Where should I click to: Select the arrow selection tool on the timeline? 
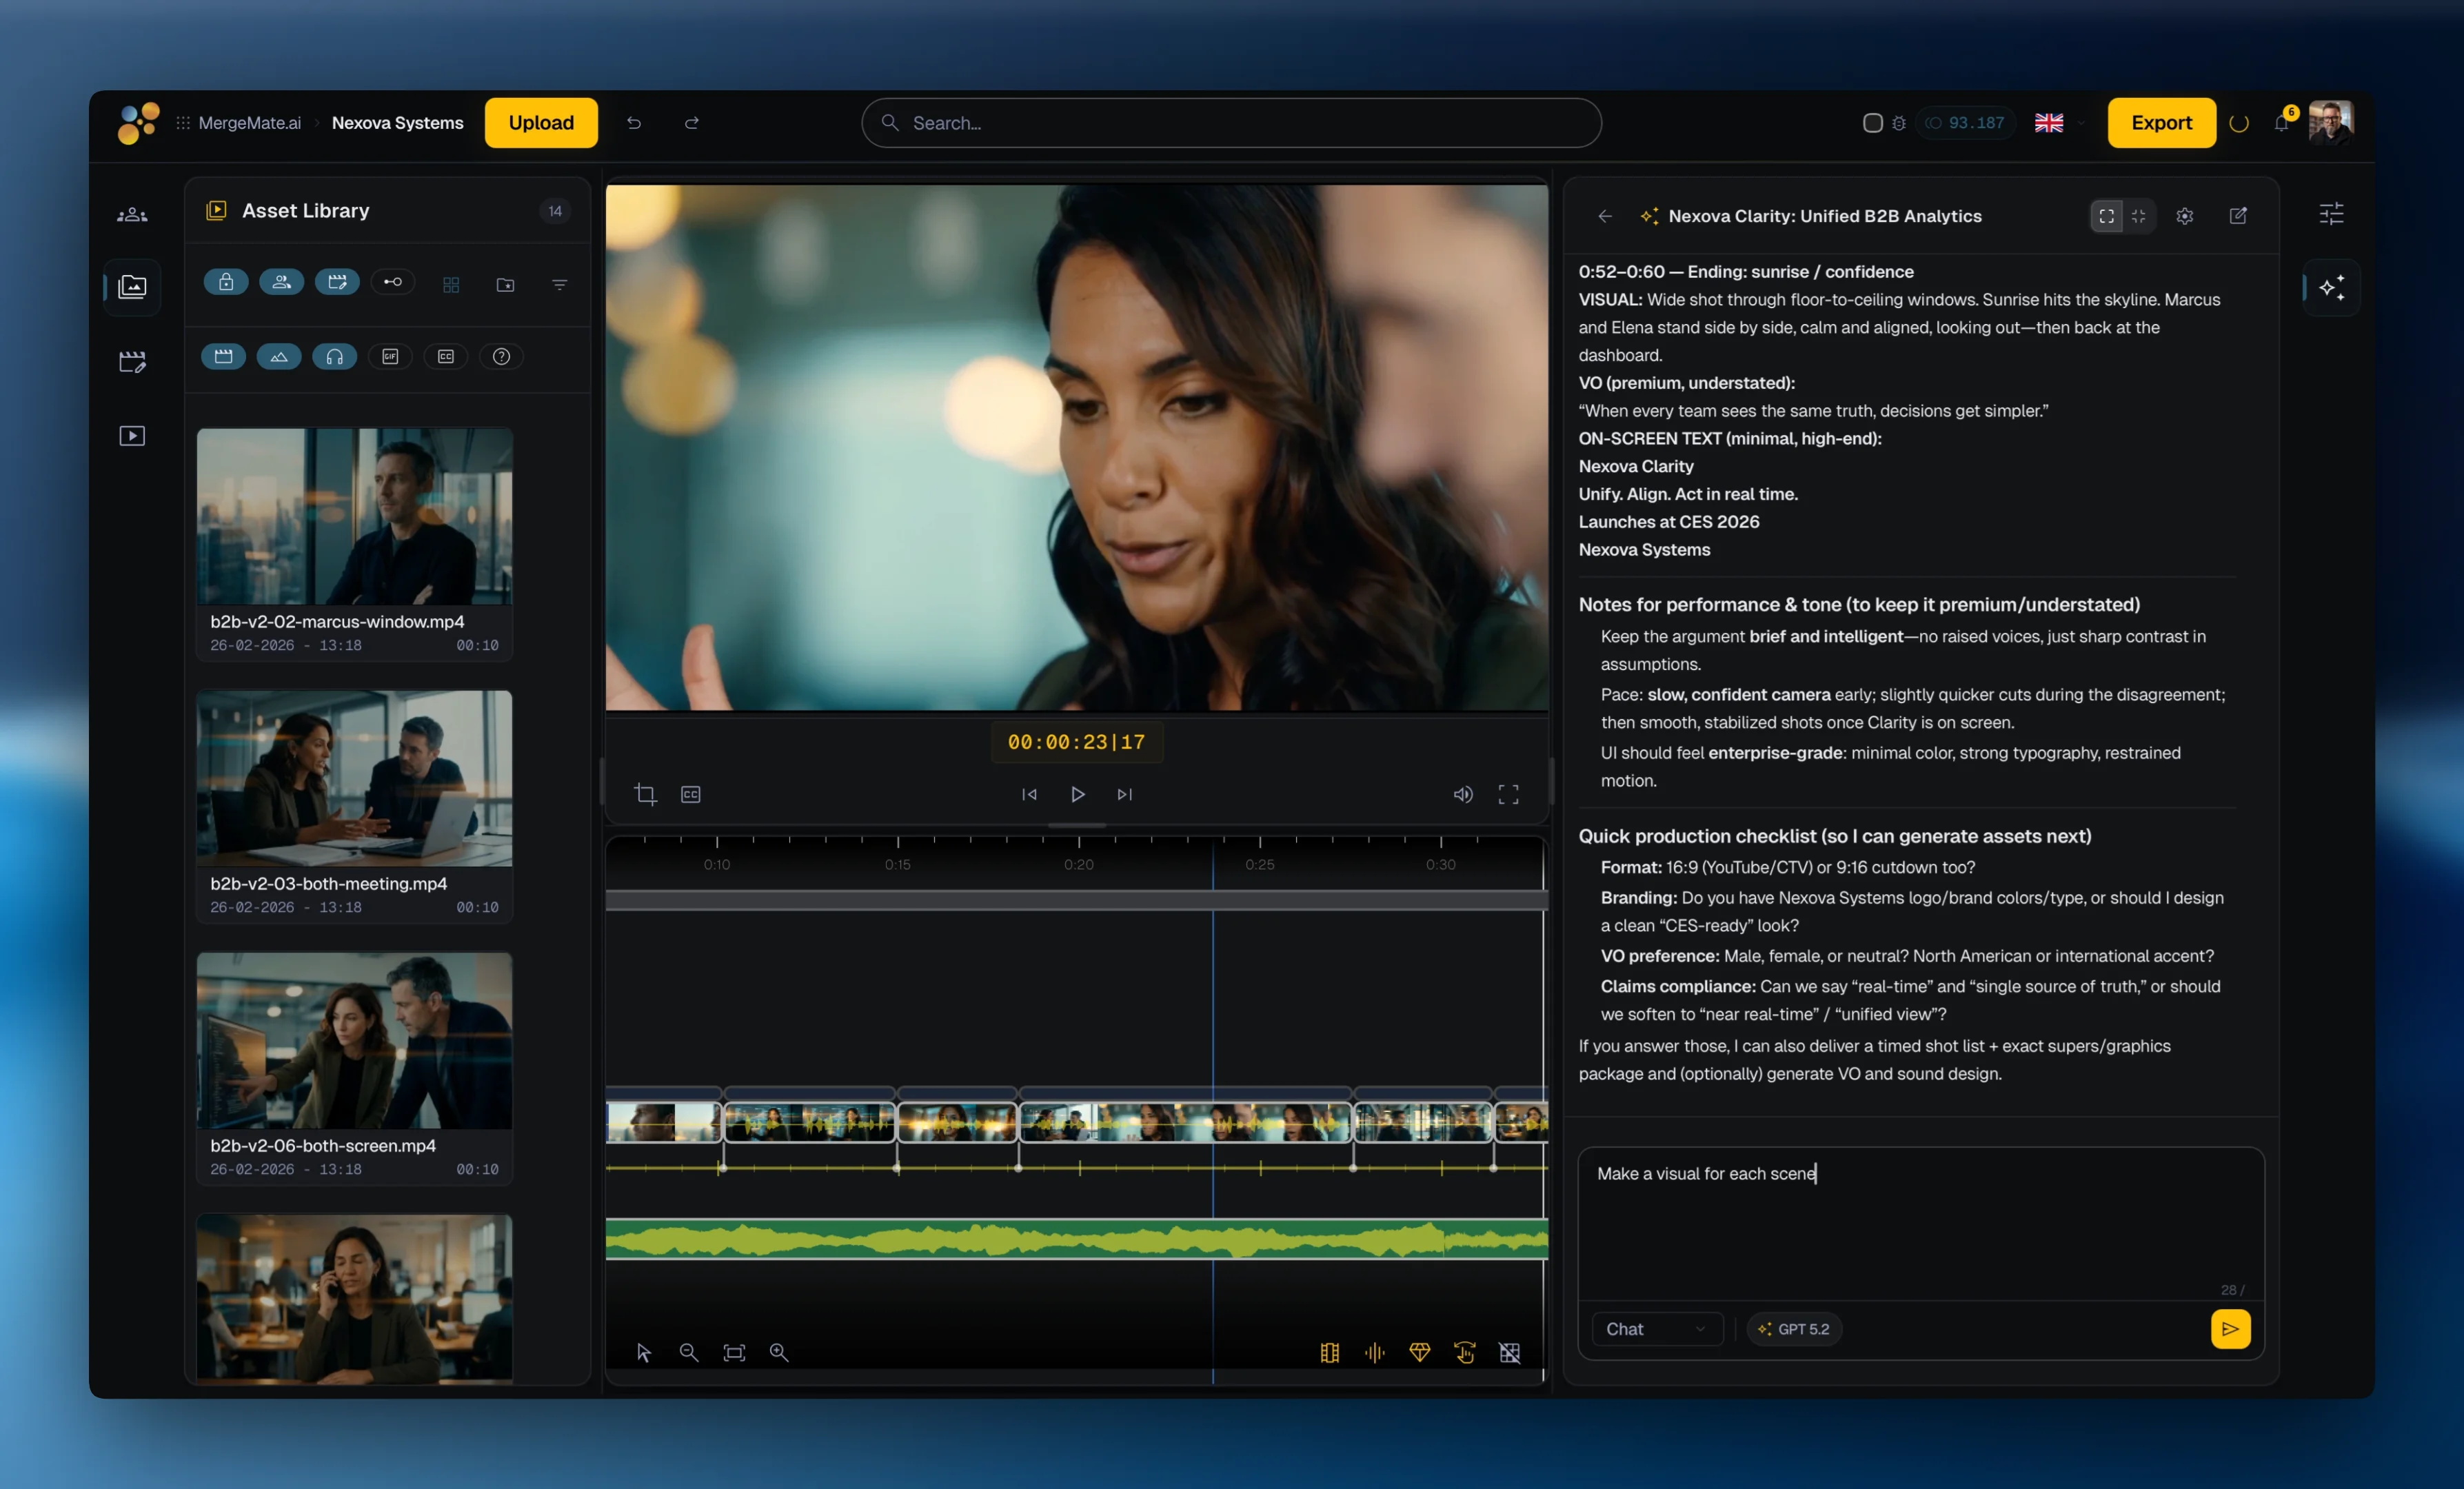[x=643, y=1352]
